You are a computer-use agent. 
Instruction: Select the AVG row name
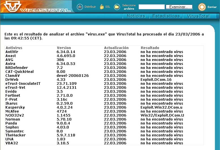pos(9,60)
